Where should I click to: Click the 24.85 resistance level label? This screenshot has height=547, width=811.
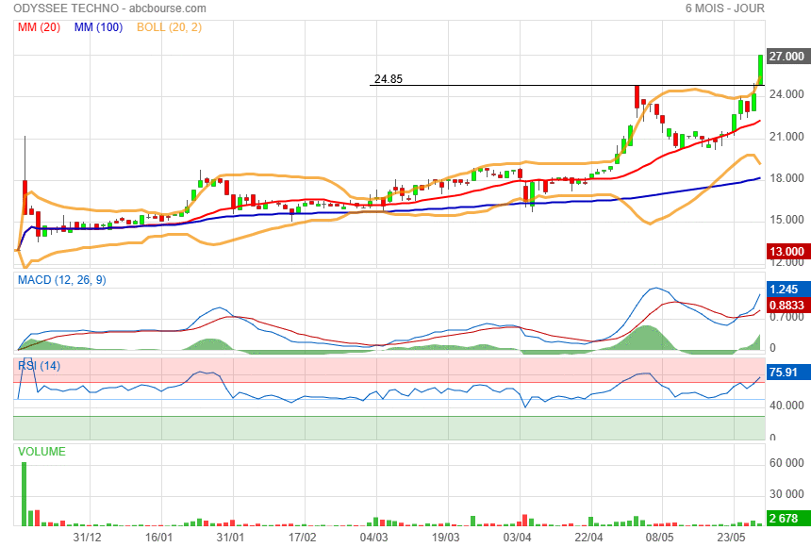[388, 78]
